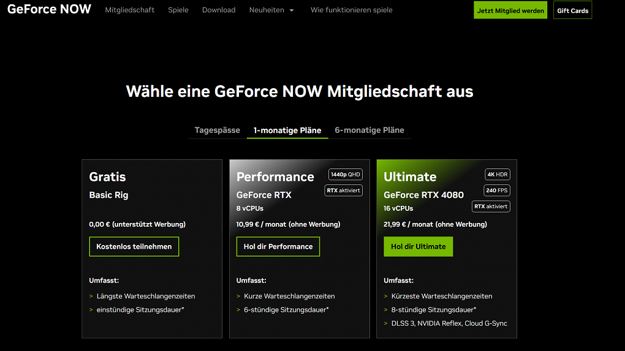This screenshot has height=351, width=625.
Task: Click the Basic Rig text
Action: 108,195
